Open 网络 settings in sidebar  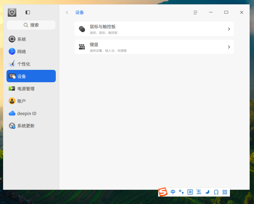[31, 52]
